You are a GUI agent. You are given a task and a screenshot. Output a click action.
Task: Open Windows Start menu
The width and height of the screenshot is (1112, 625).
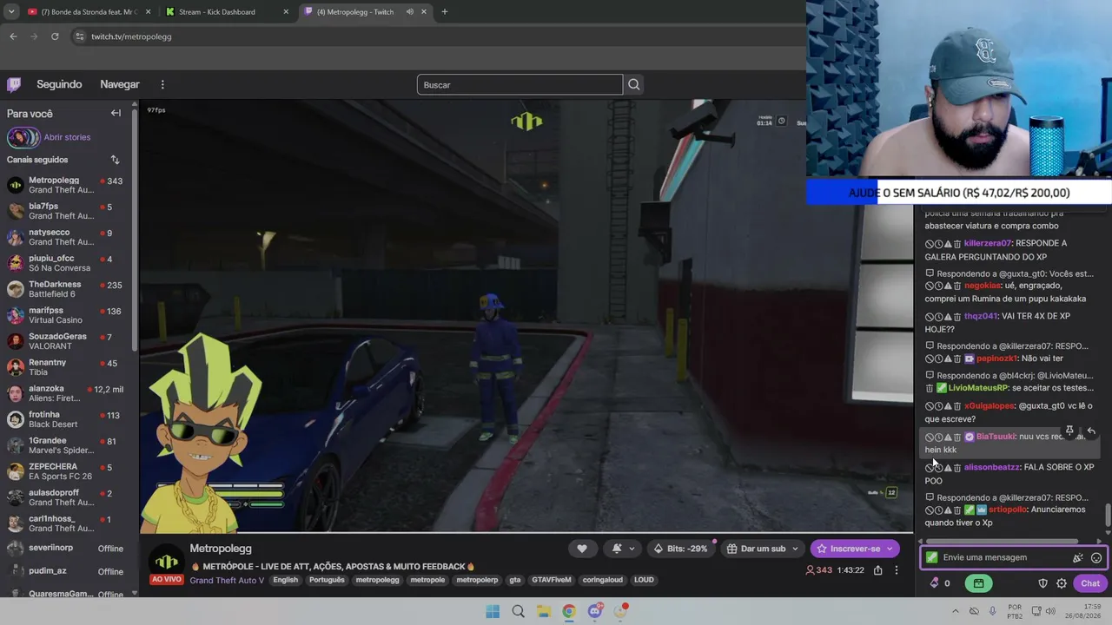point(493,611)
